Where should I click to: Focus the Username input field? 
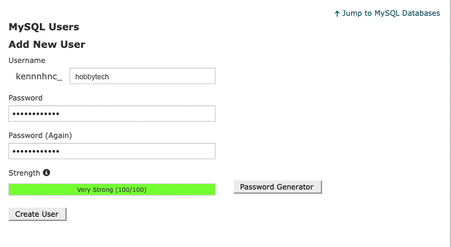[143, 76]
